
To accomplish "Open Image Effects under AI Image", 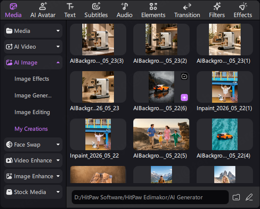I will [32, 79].
